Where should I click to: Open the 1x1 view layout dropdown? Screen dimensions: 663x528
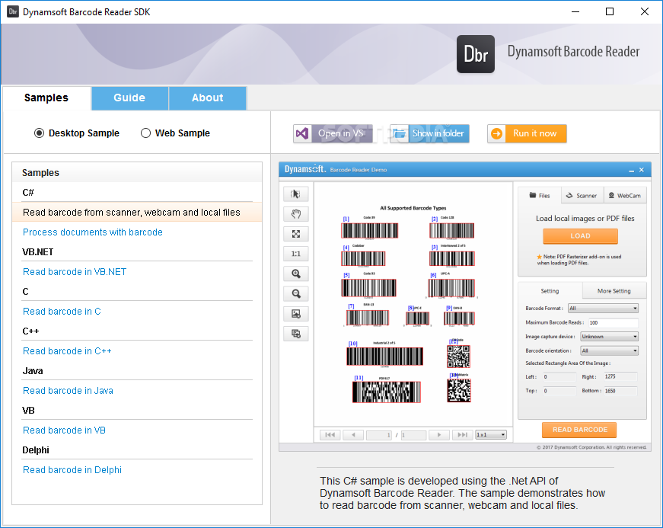pos(491,434)
